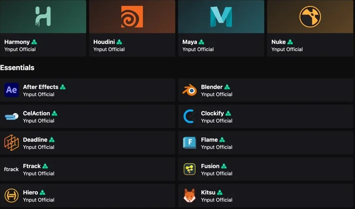This screenshot has width=355, height=209.
Task: Open the Harmony addon card thumbnail
Action: tap(43, 16)
